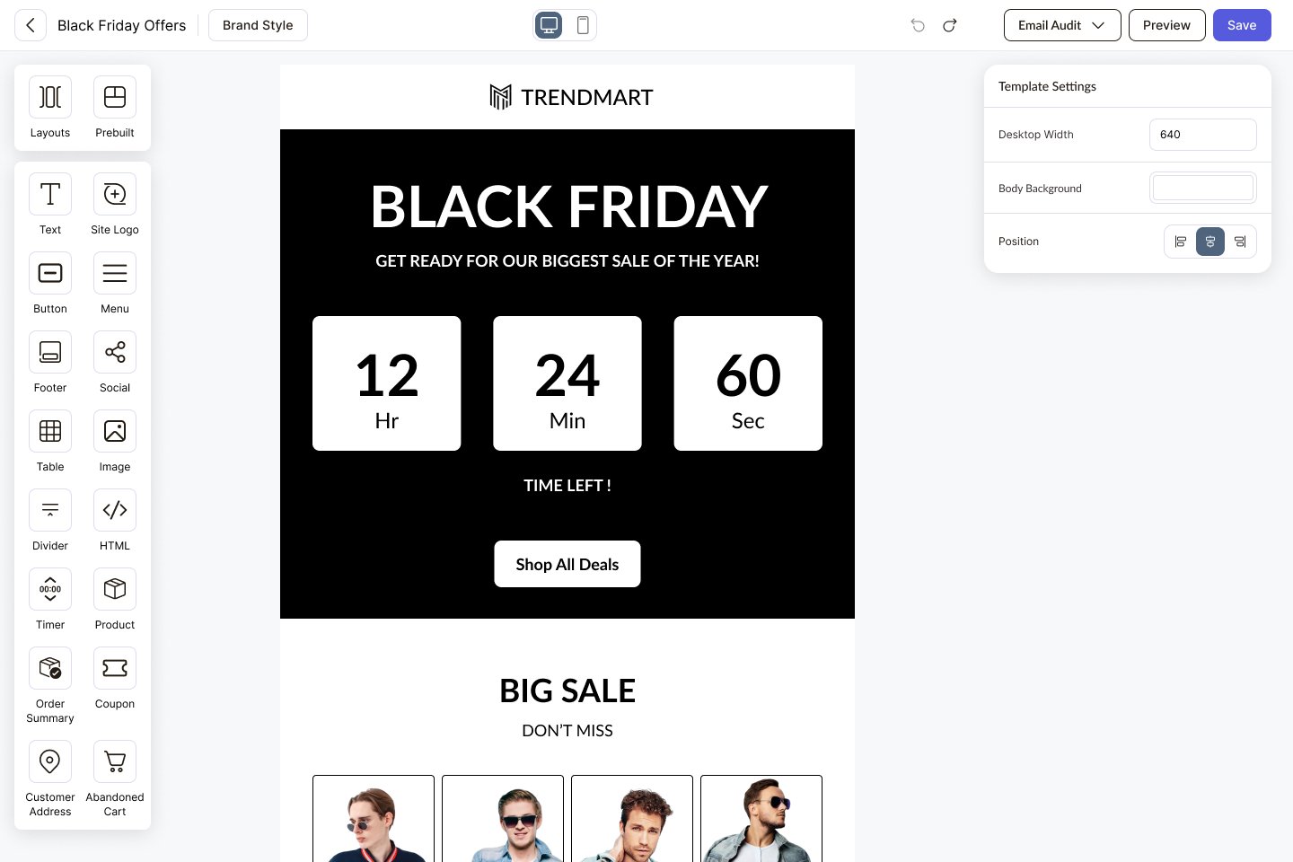Set position to right alignment
This screenshot has height=862, width=1293.
[x=1240, y=242]
